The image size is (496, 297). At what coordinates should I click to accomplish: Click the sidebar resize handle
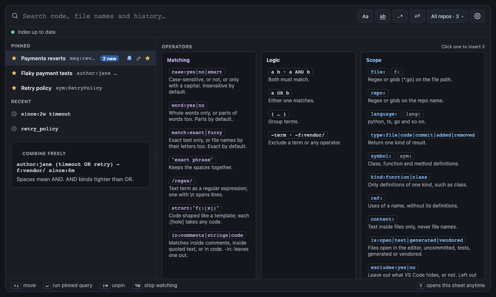[x=156, y=158]
